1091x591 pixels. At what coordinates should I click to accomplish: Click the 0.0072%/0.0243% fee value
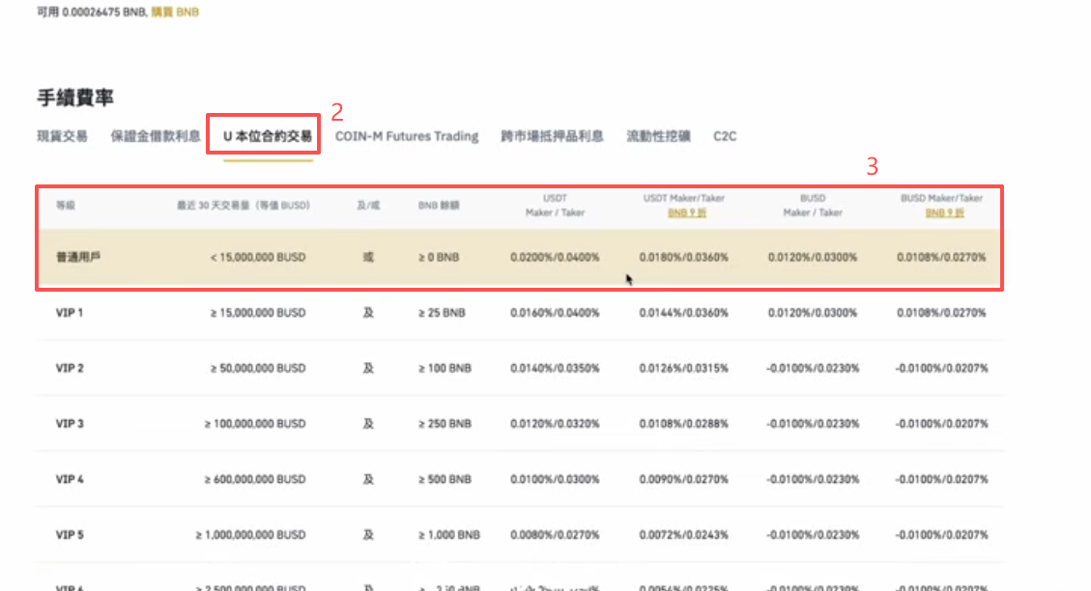tap(684, 535)
